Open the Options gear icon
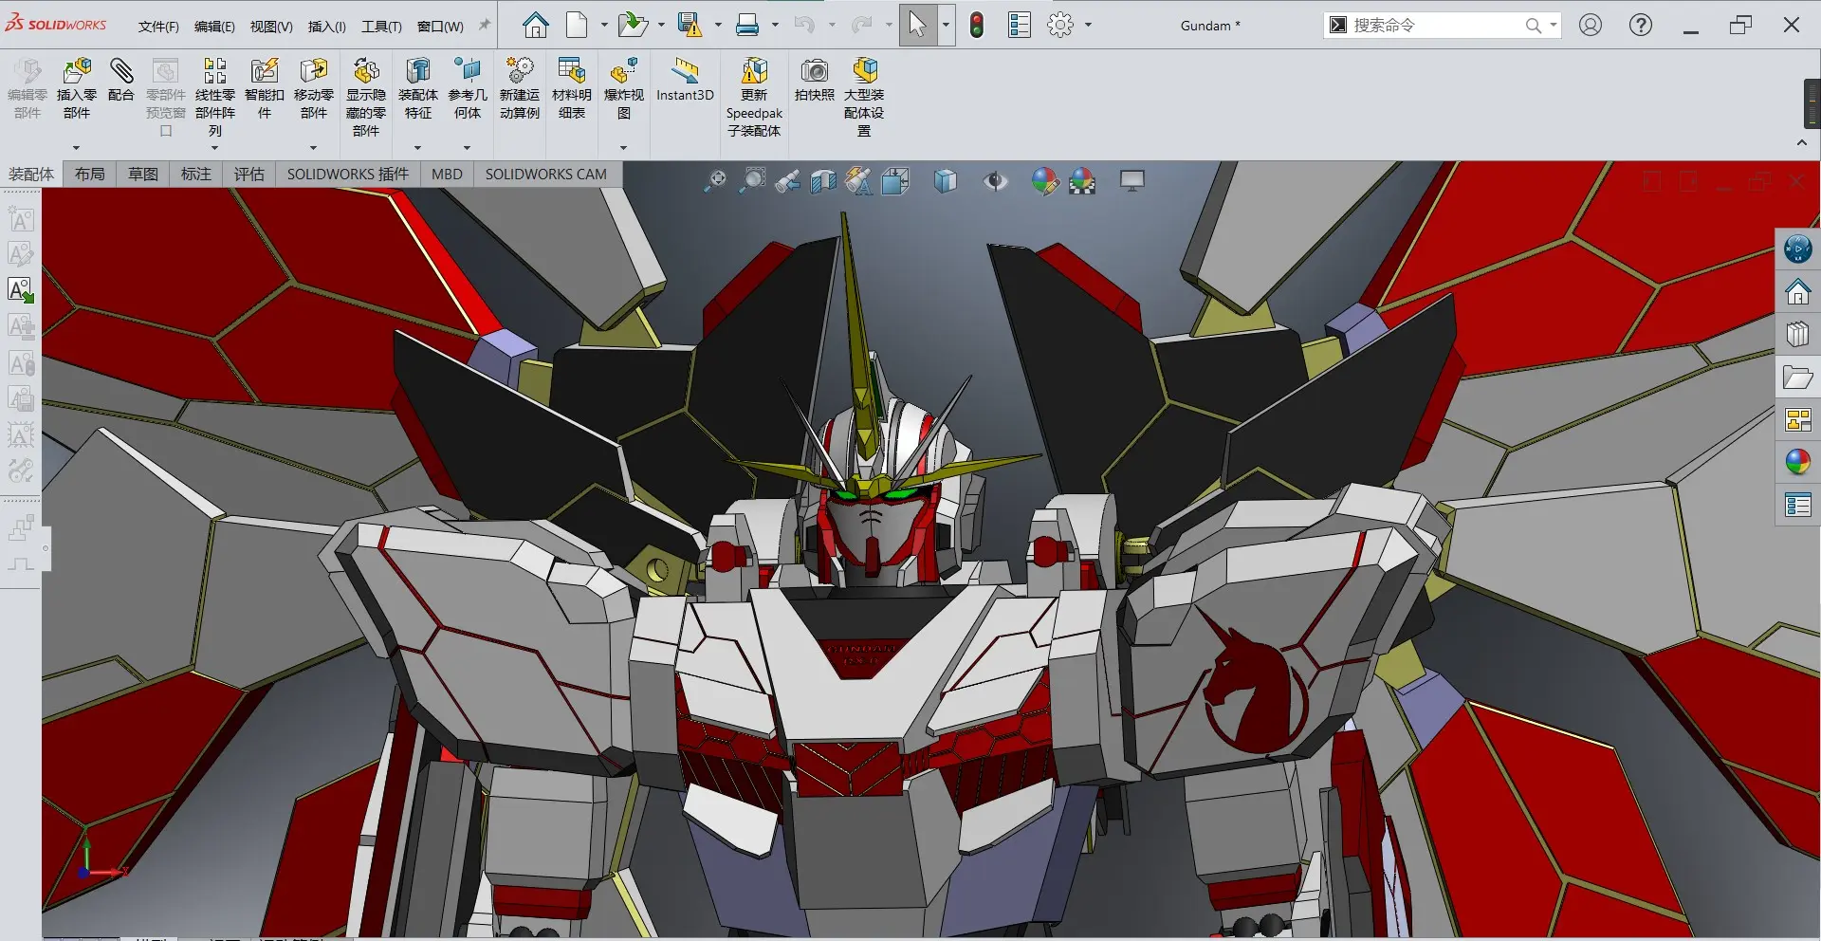 click(1060, 25)
